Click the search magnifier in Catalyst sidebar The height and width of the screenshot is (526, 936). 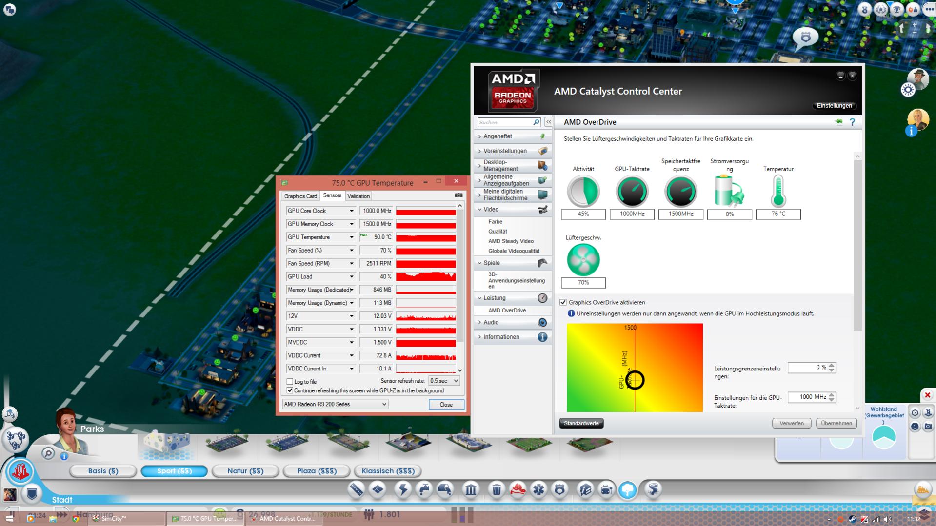coord(536,122)
